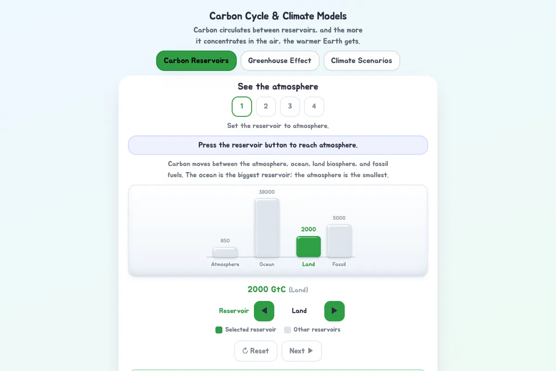The width and height of the screenshot is (556, 371).
Task: Click the reset circular arrow icon
Action: click(x=246, y=351)
